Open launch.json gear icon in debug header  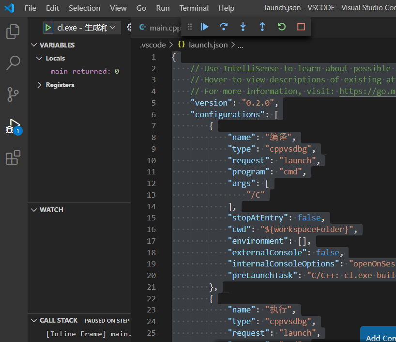[129, 27]
